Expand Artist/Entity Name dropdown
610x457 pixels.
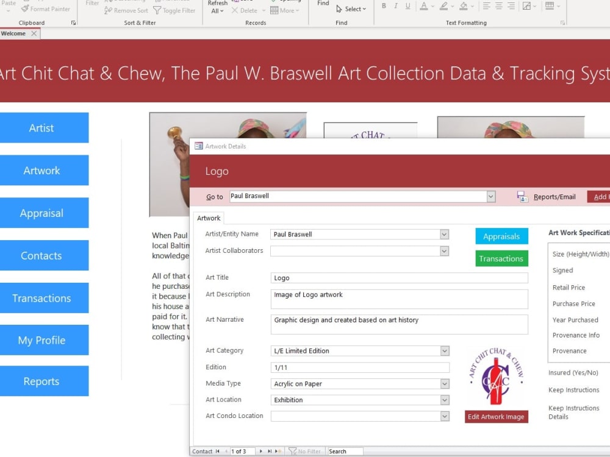(x=444, y=235)
